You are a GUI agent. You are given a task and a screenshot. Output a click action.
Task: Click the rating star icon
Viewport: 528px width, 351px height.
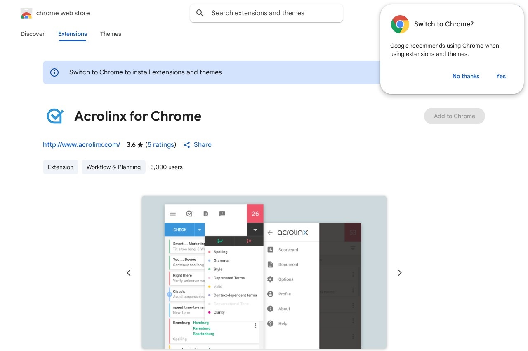(x=140, y=145)
